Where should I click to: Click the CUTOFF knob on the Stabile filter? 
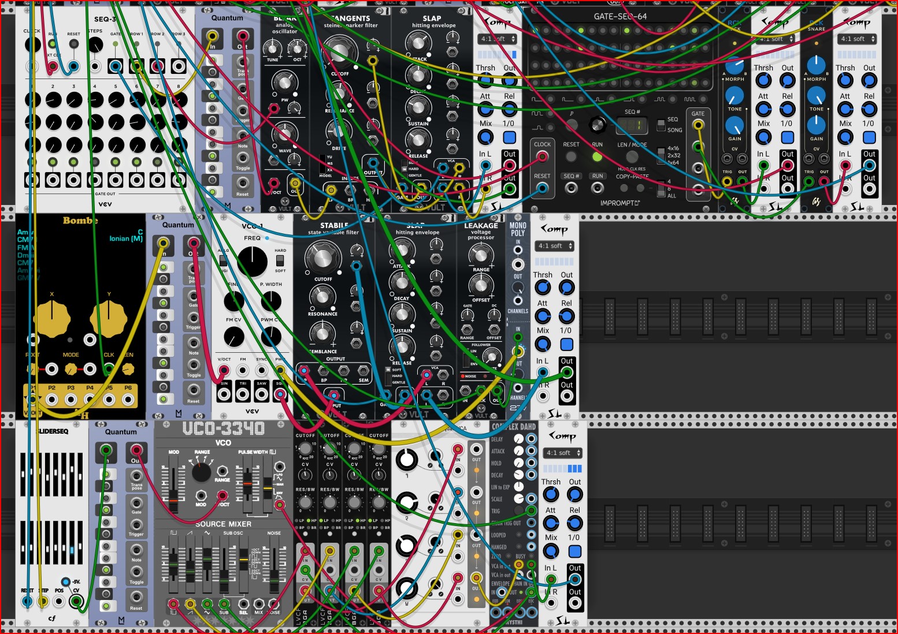[x=323, y=258]
